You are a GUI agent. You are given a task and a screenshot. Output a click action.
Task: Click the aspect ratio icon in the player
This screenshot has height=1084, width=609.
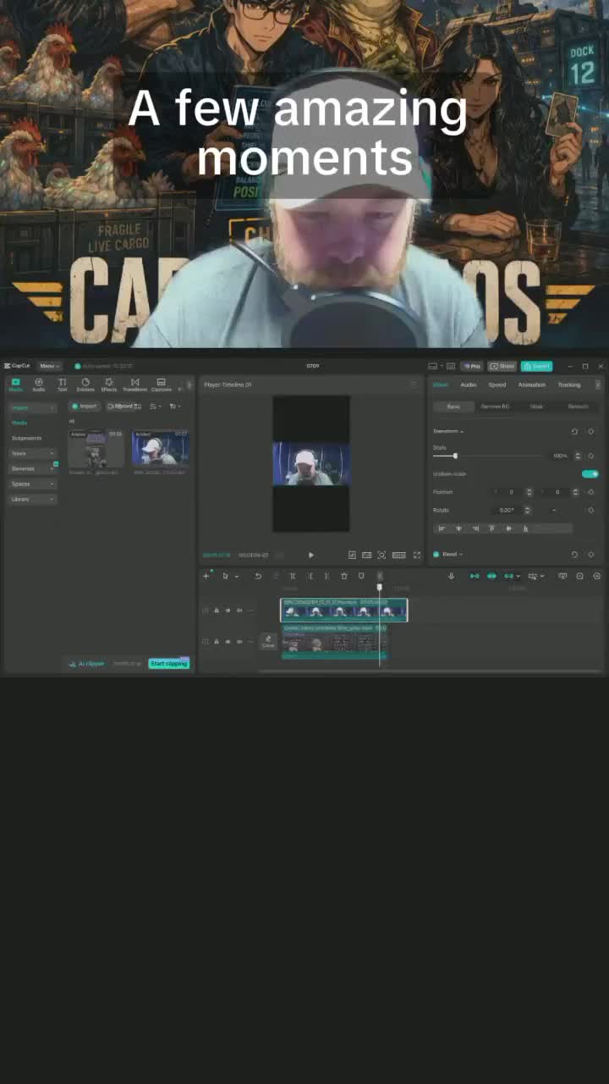(x=398, y=555)
